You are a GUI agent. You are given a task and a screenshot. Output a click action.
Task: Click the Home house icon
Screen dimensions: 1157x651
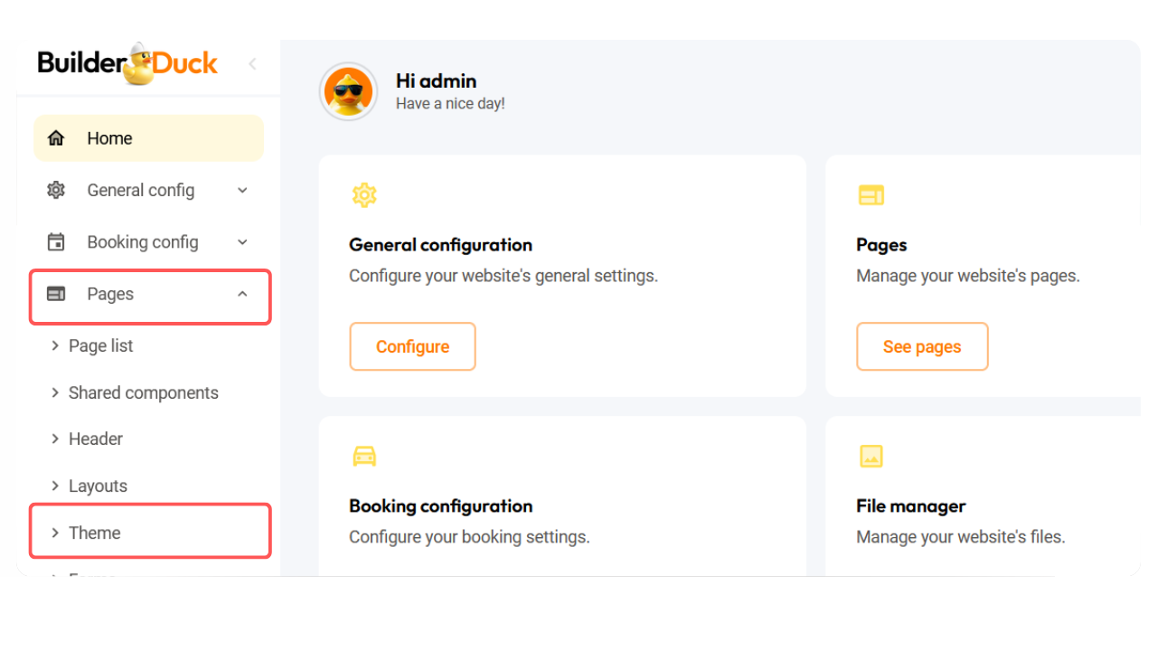point(56,138)
